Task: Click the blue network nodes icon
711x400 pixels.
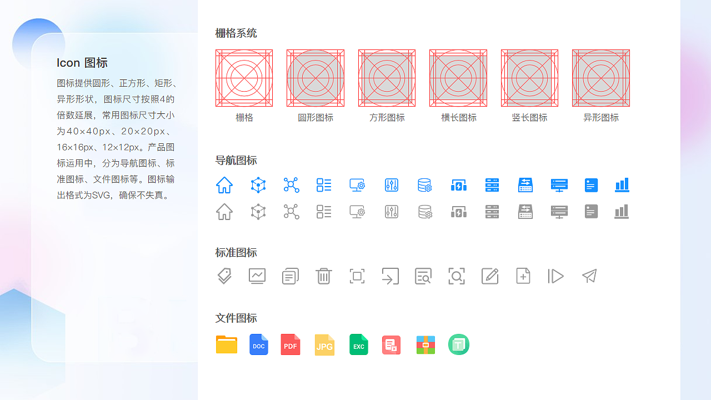Action: (291, 185)
